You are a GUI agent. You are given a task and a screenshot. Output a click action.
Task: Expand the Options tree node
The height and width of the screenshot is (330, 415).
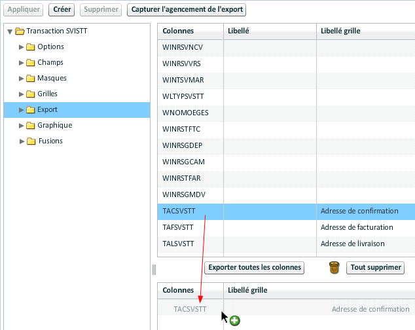click(x=21, y=47)
